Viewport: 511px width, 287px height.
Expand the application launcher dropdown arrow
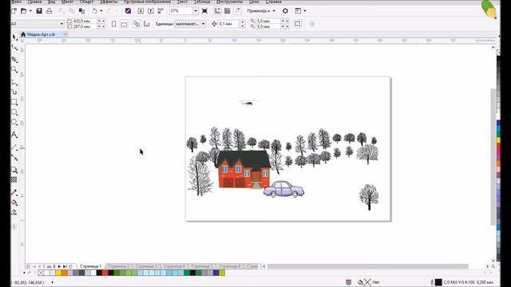[305, 10]
